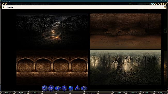Click the share icon for the image
Image resolution: width=168 pixels, height=94 pixels.
(156, 4)
